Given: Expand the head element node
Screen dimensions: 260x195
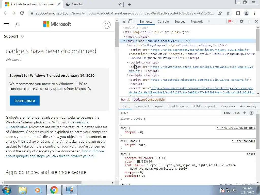Looking at the screenshot, I should point(124,37).
